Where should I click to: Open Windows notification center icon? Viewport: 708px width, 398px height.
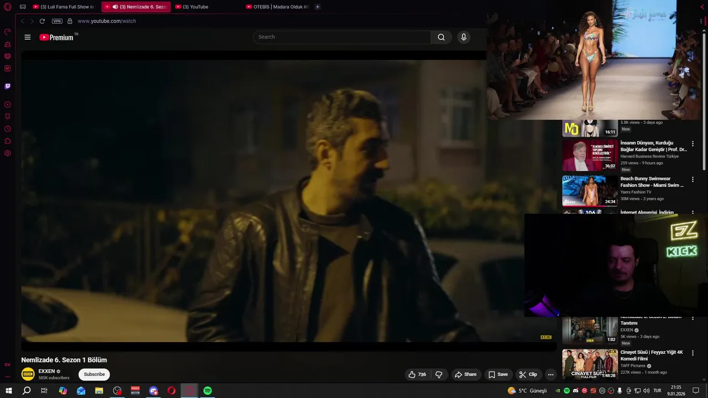tap(696, 391)
